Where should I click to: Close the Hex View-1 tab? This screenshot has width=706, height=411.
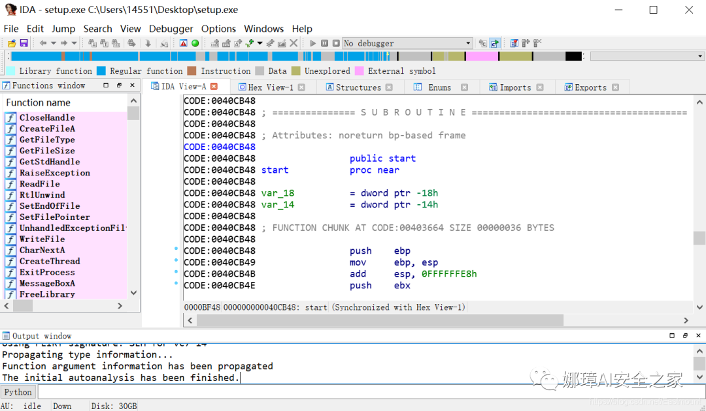point(301,87)
